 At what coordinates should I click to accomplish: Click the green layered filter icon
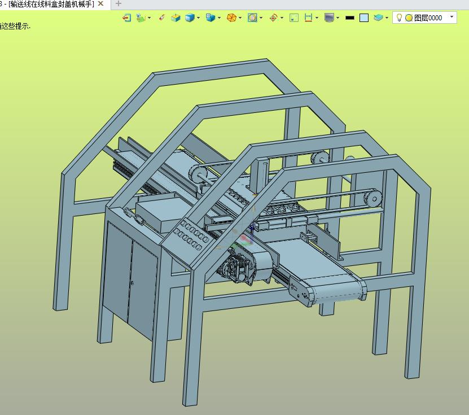[141, 18]
